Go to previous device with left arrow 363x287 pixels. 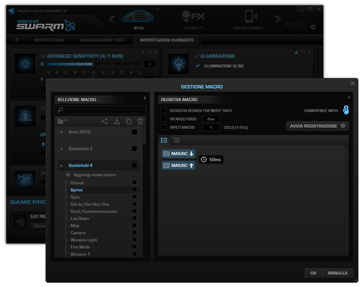pos(112,19)
